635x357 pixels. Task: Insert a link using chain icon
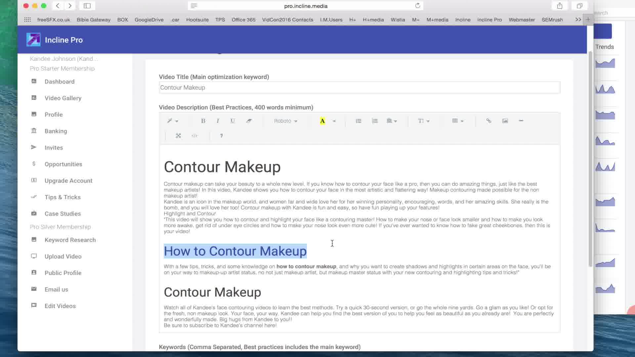(x=488, y=121)
